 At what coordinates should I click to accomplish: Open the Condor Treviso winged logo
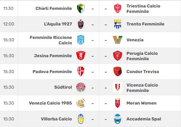click(x=117, y=72)
